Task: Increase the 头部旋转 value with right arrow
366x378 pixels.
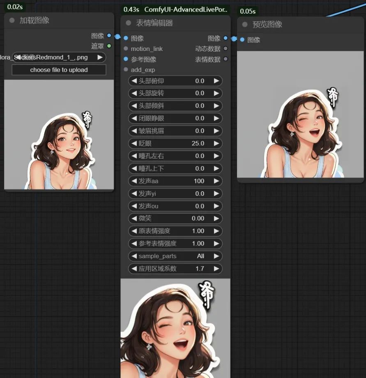Action: click(x=216, y=93)
